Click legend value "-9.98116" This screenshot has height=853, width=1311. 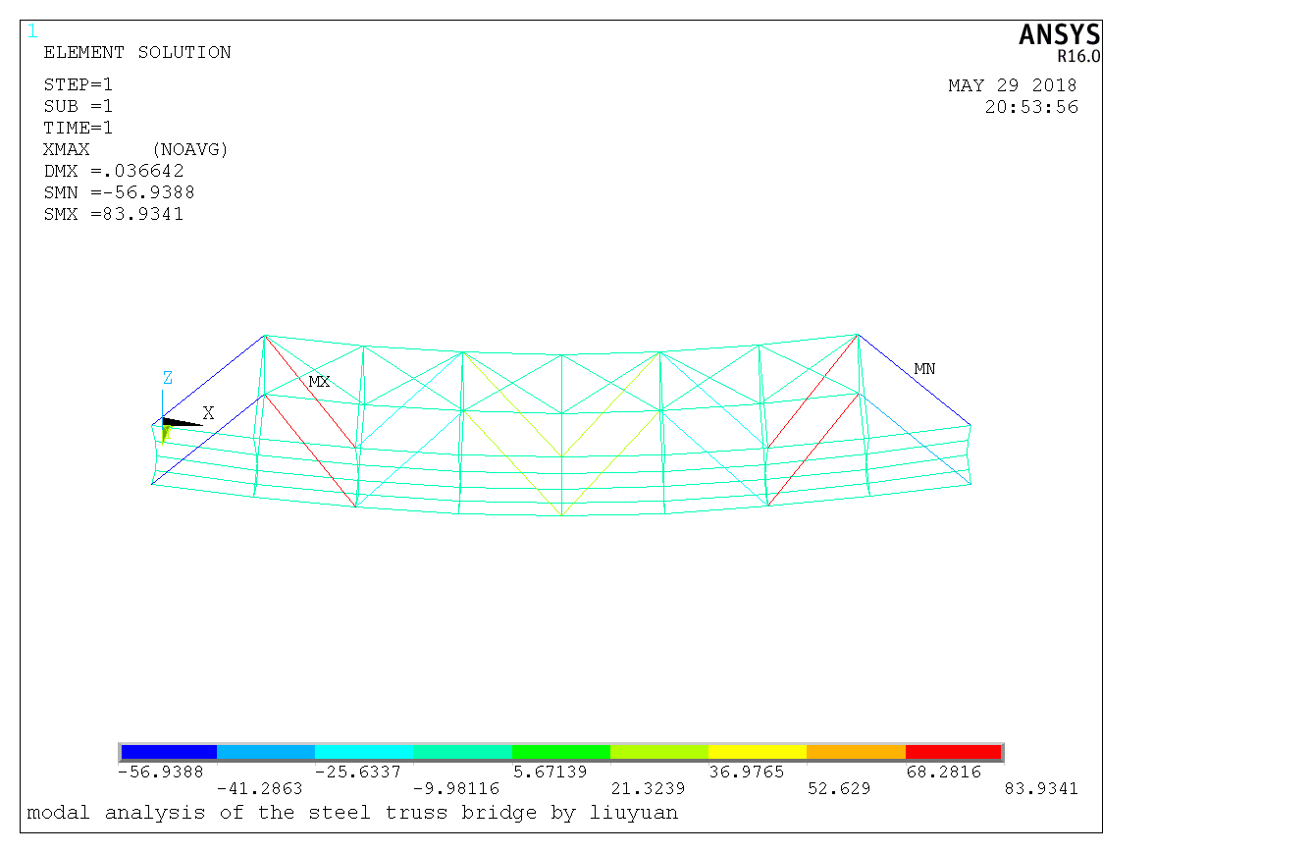pos(455,788)
